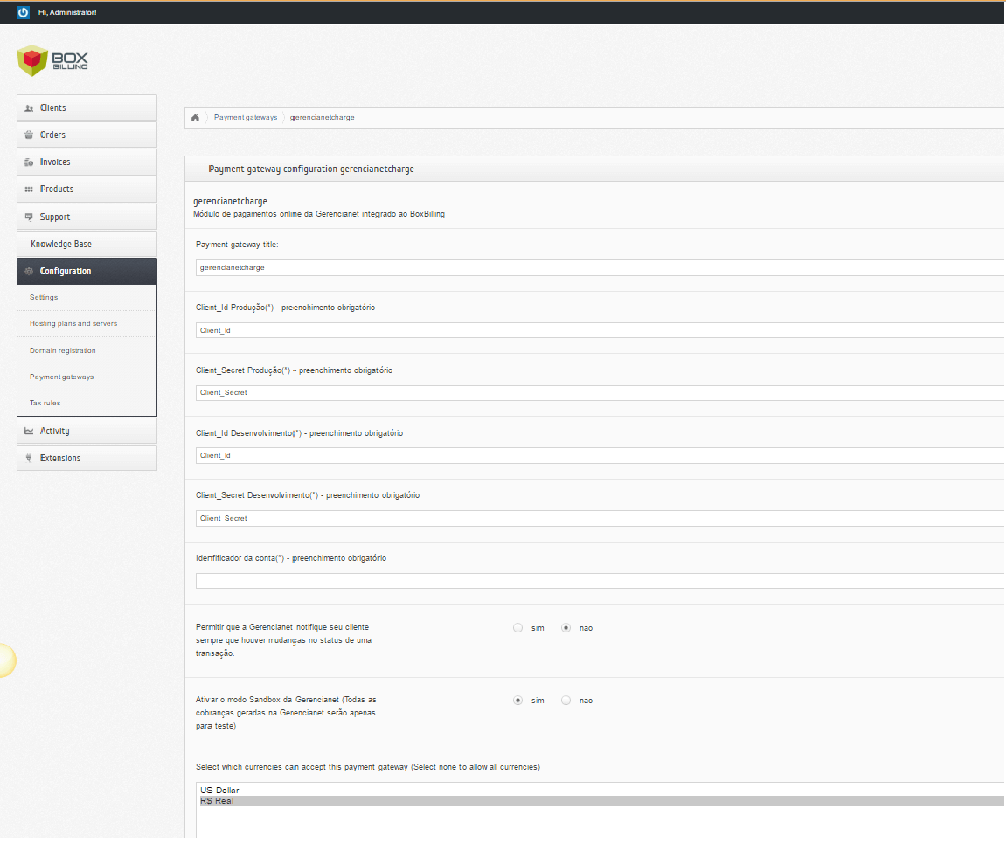1007x857 pixels.
Task: Click the Invoices coins icon
Action: pos(29,162)
